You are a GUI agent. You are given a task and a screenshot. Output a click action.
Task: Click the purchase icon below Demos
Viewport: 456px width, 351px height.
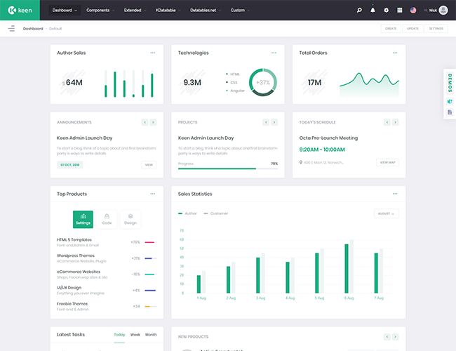pos(450,101)
